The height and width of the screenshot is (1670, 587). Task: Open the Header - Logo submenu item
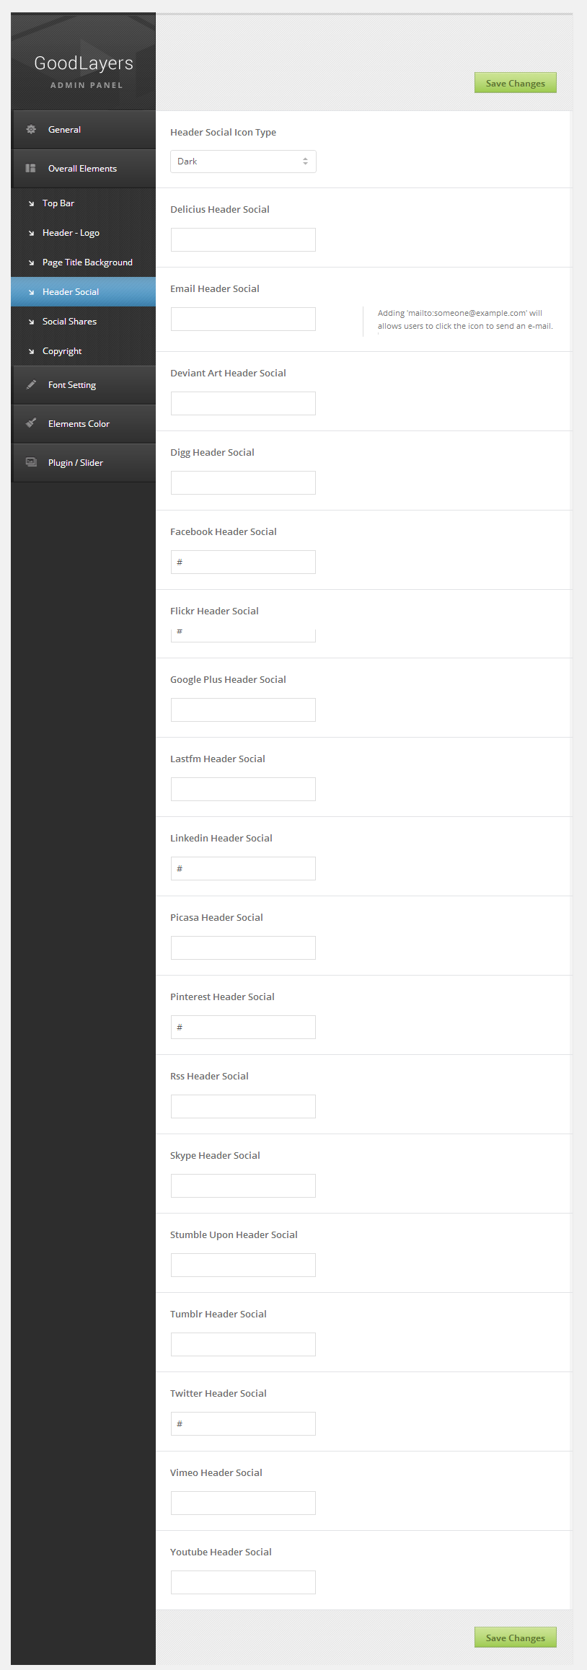71,233
